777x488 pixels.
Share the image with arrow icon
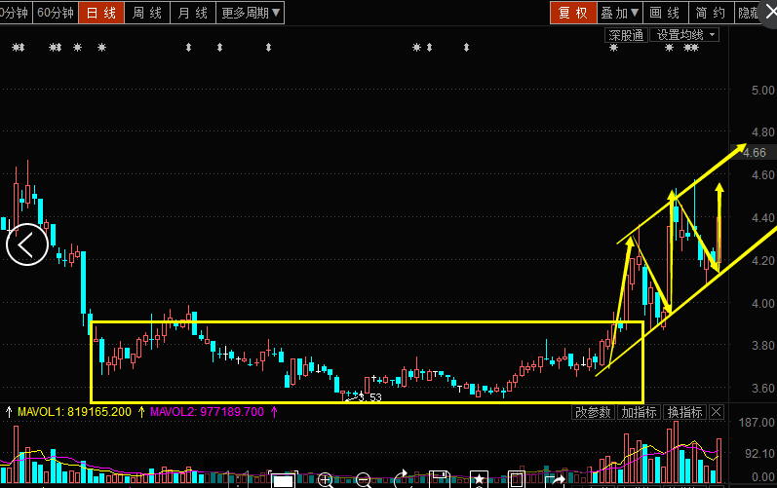556,479
